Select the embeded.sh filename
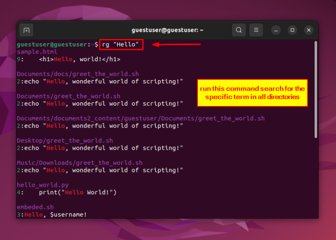 35,207
